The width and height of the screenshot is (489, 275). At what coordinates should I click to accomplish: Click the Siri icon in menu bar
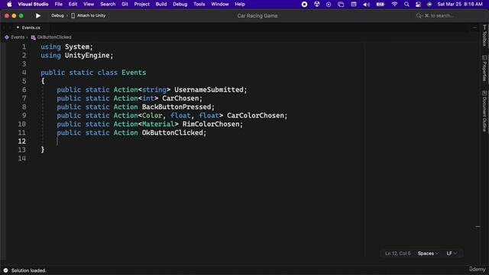click(x=429, y=4)
